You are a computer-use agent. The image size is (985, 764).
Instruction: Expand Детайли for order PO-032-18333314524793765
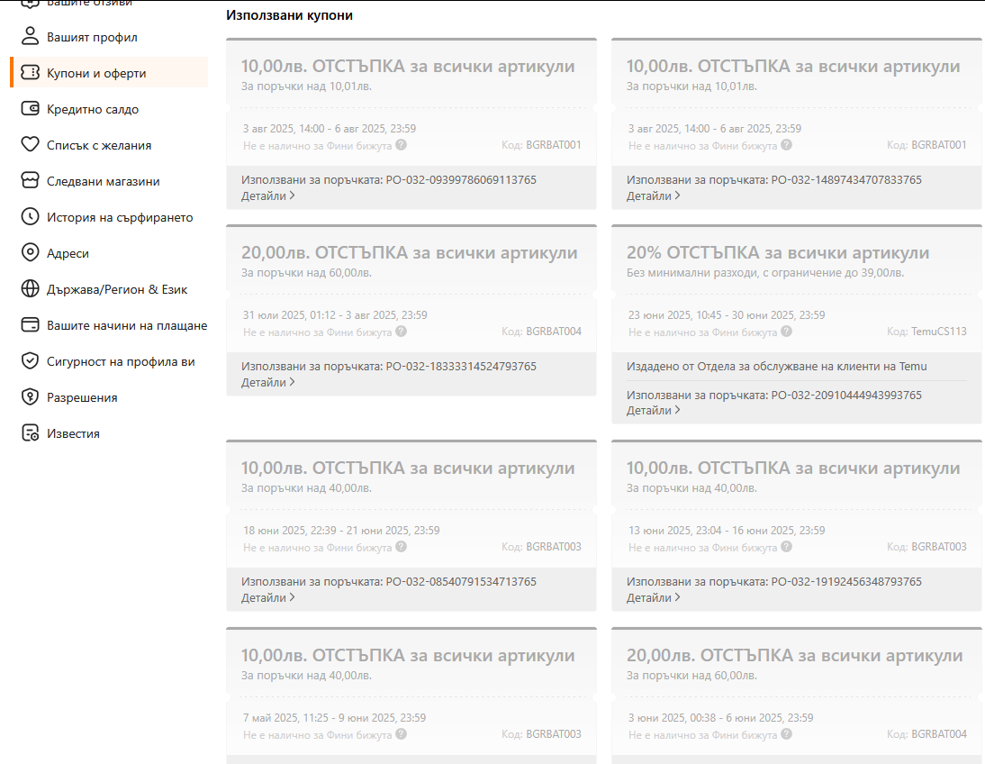[x=267, y=382]
